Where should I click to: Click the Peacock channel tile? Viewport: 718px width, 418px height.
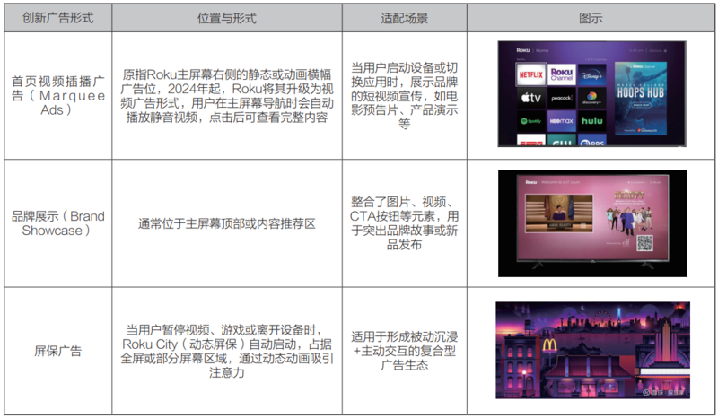pyautogui.click(x=562, y=97)
